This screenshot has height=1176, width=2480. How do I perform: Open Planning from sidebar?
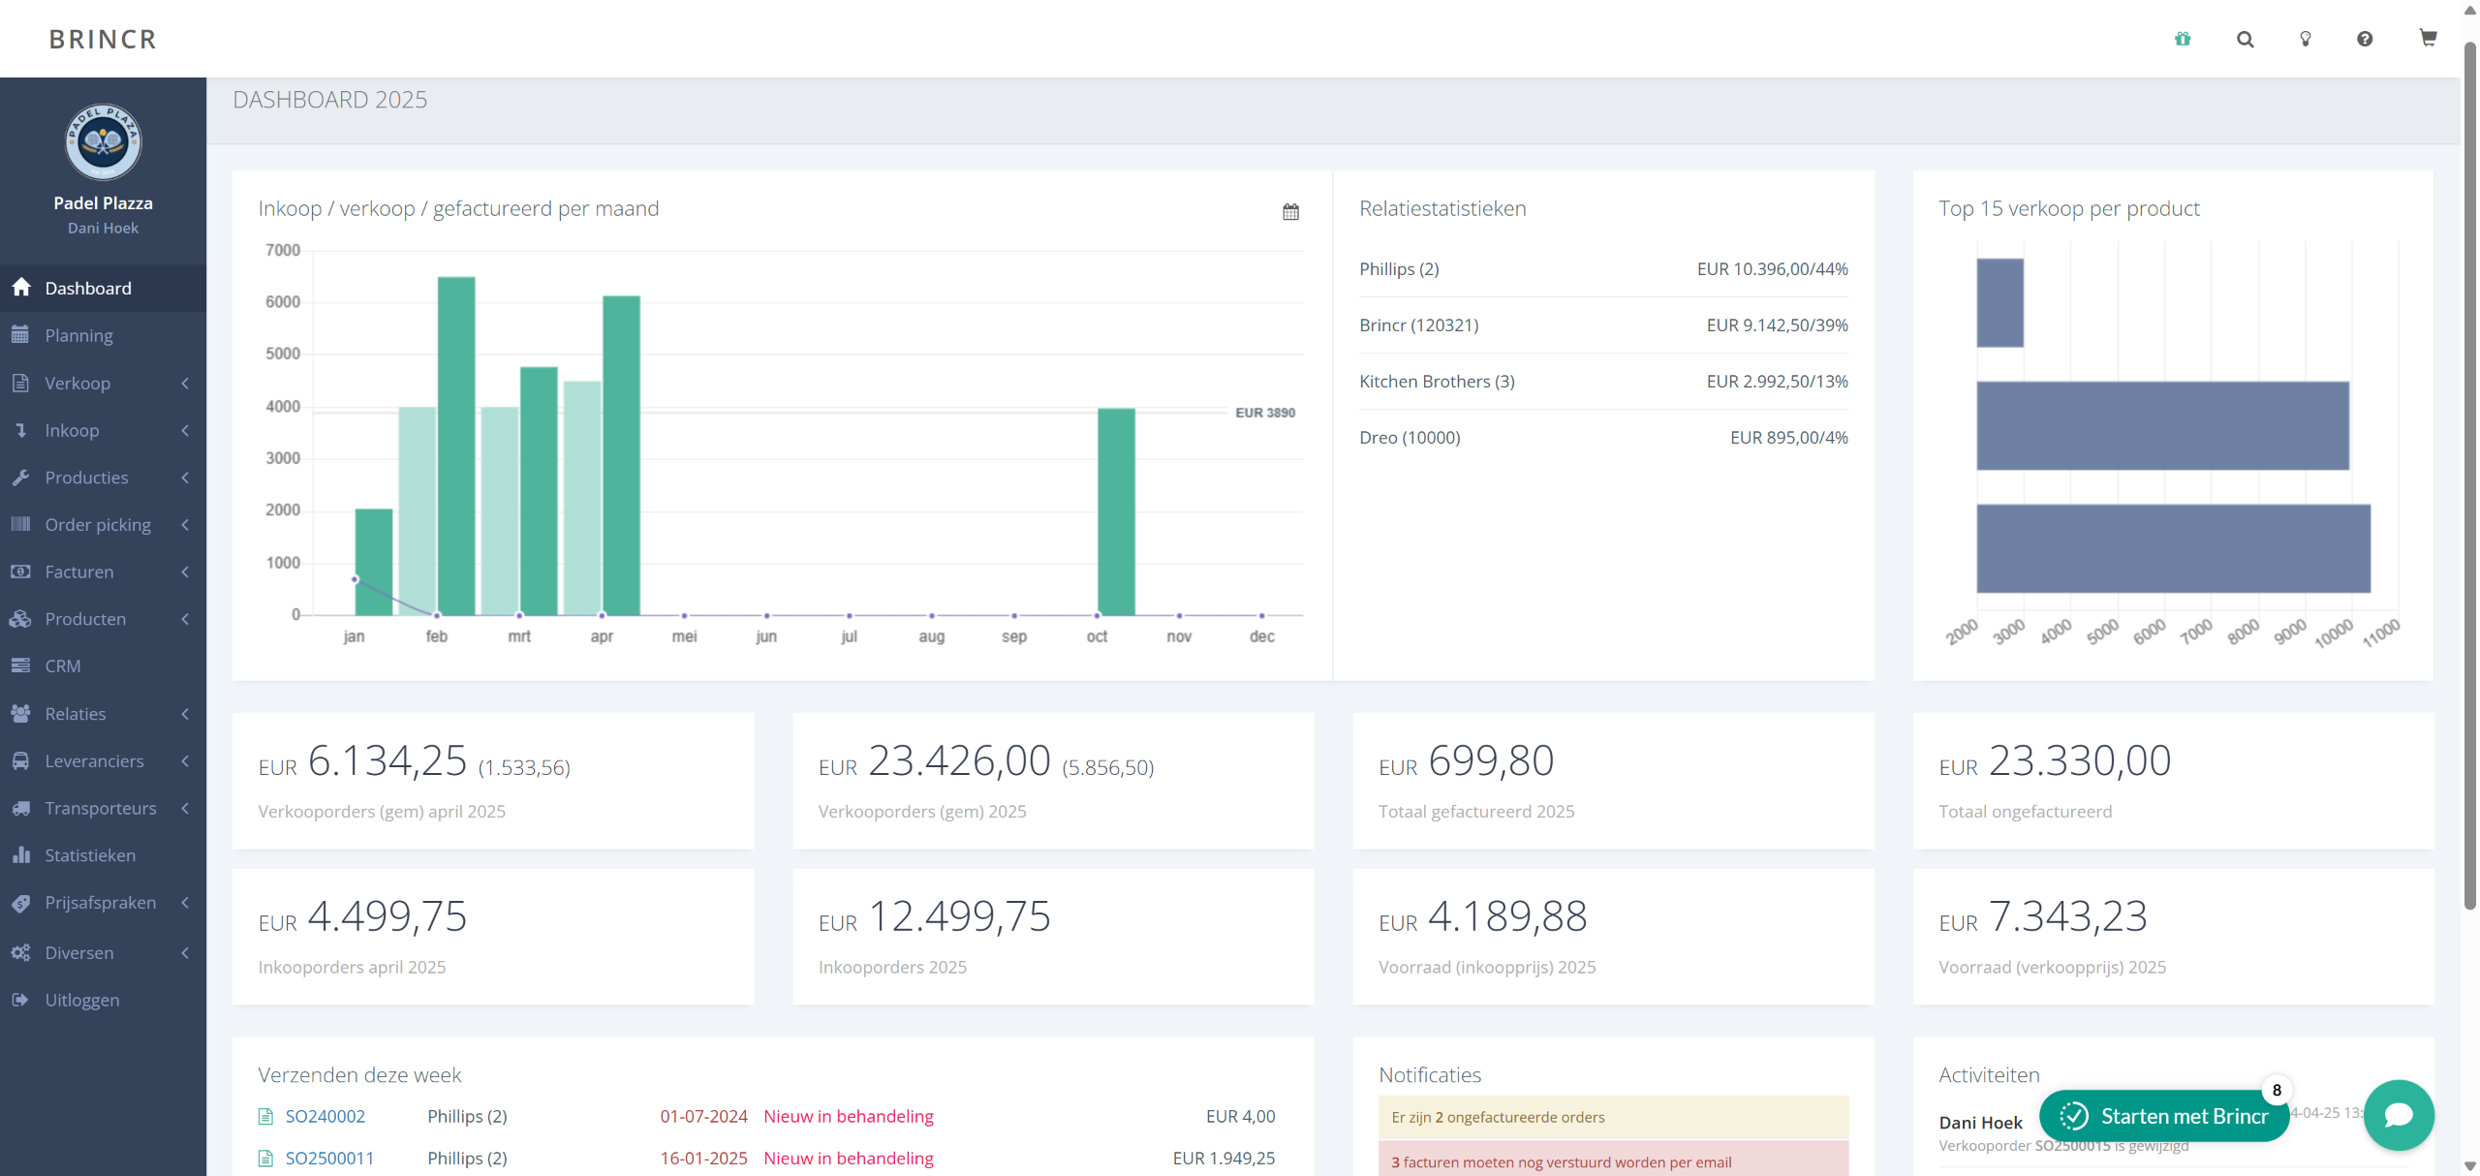[x=78, y=335]
